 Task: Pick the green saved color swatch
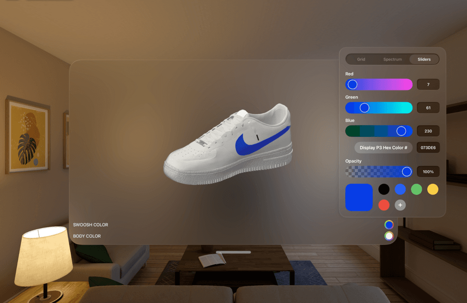416,189
